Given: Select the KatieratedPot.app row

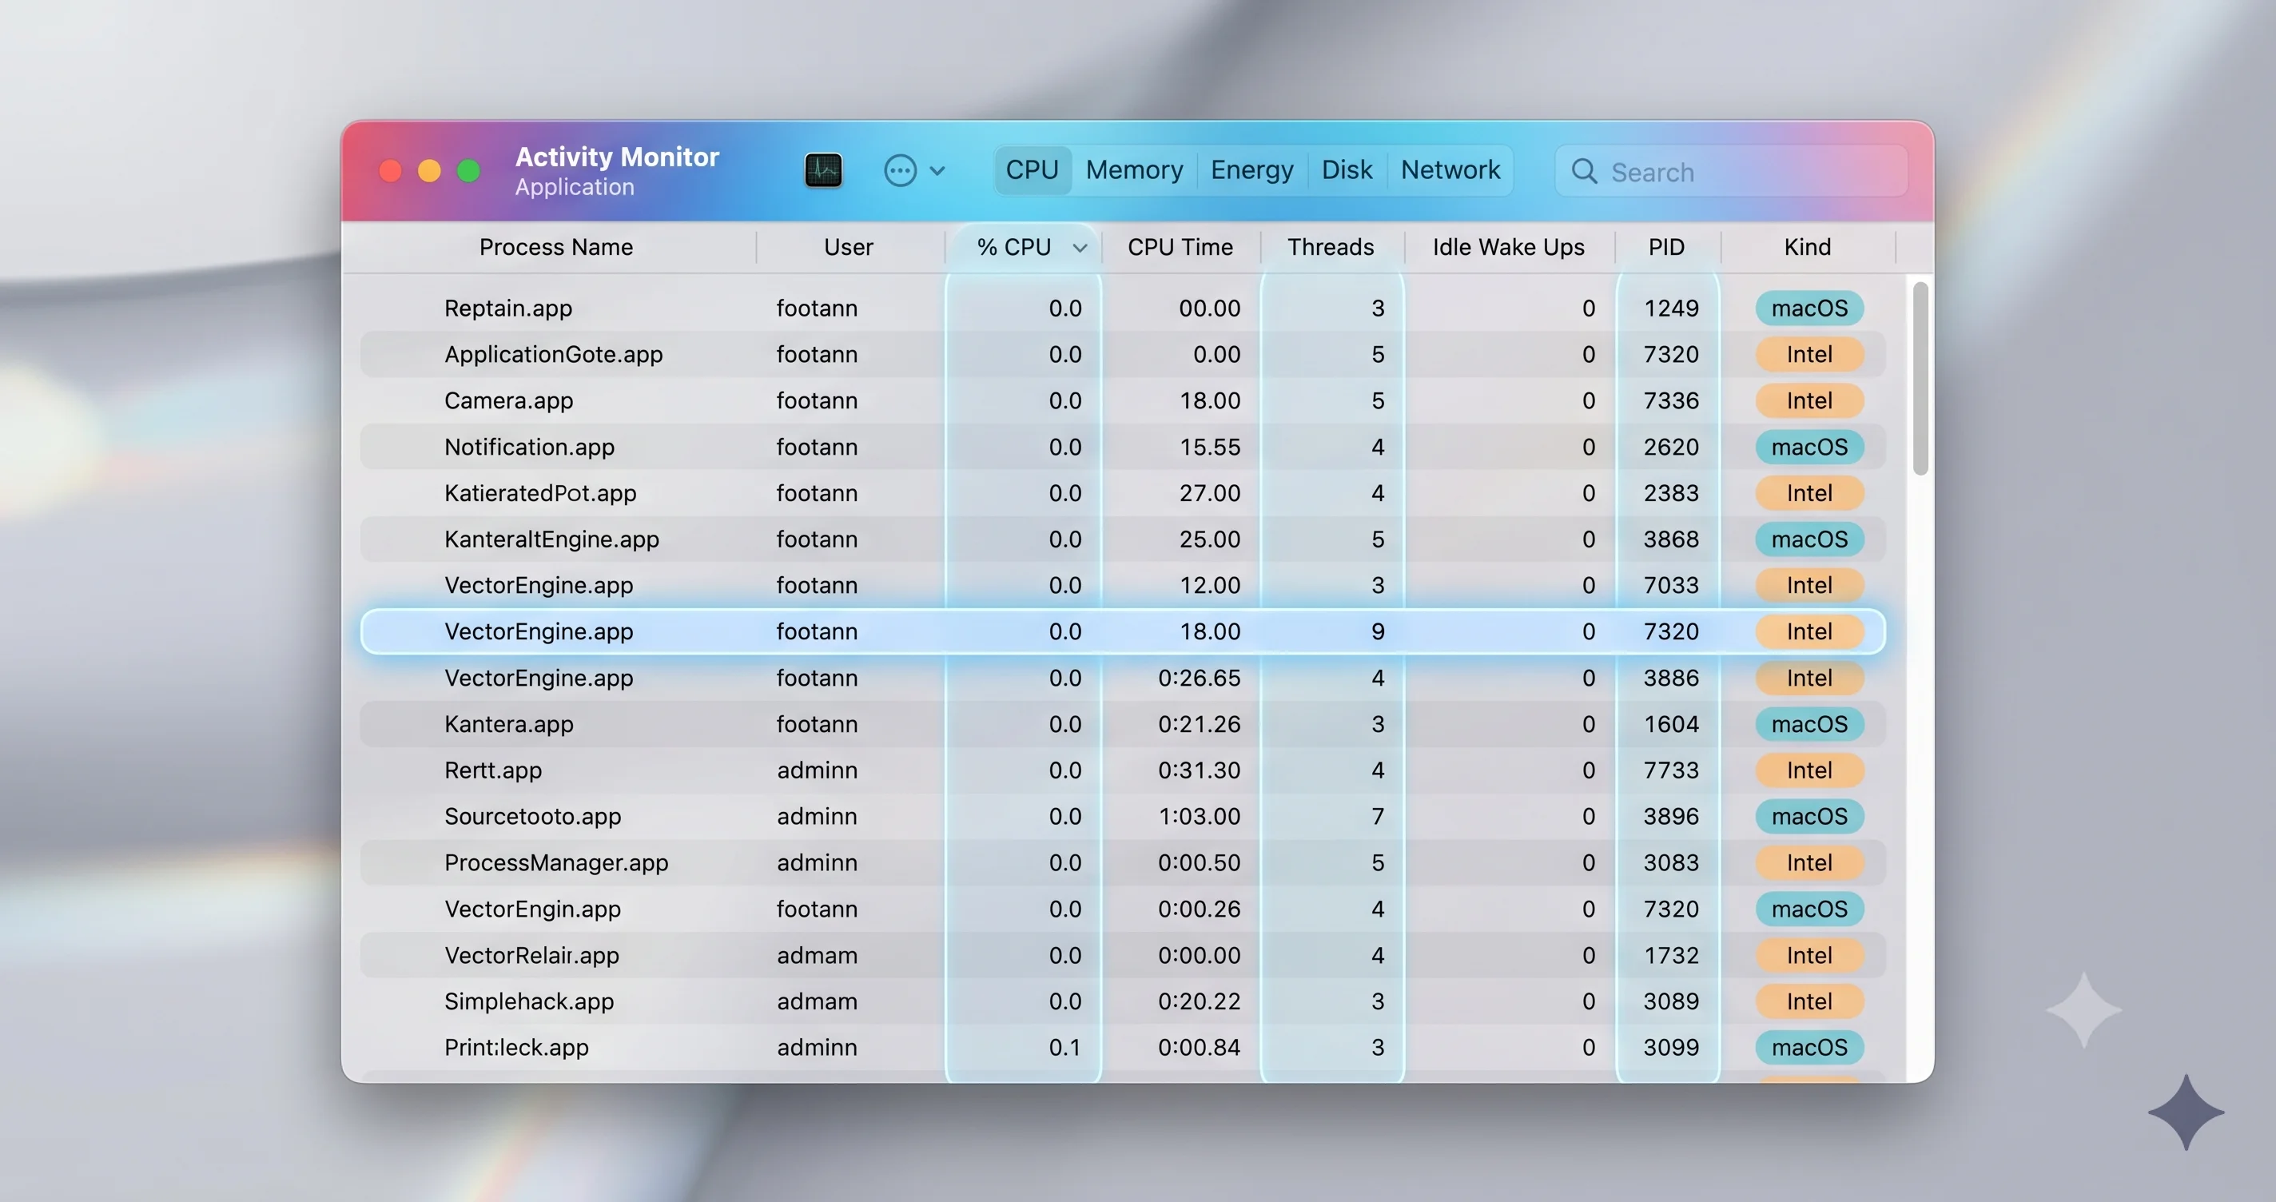Looking at the screenshot, I should pos(1122,493).
